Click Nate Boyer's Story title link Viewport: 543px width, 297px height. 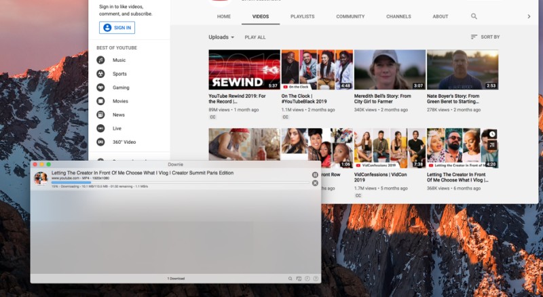(453, 98)
